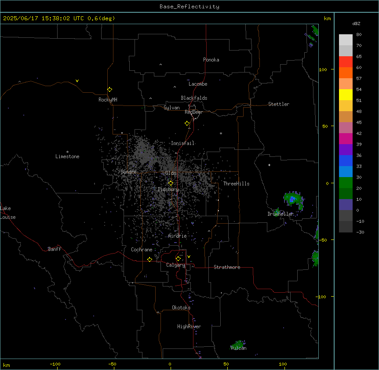Image resolution: width=379 pixels, height=370 pixels.
Task: Select the RedDeer city label
Action: pos(193,112)
